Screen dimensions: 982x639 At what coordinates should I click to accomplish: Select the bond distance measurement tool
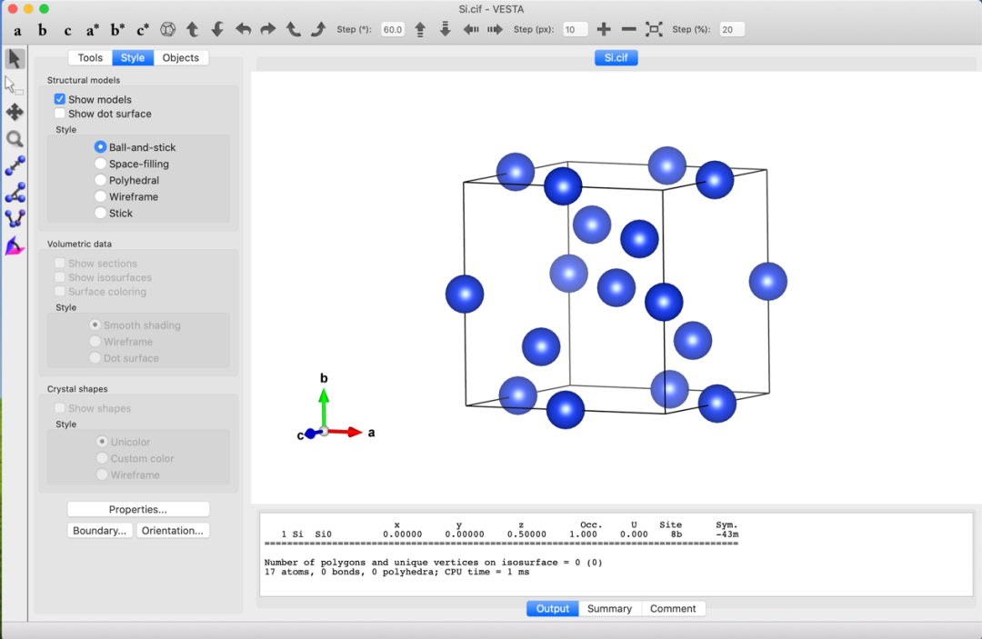point(15,165)
